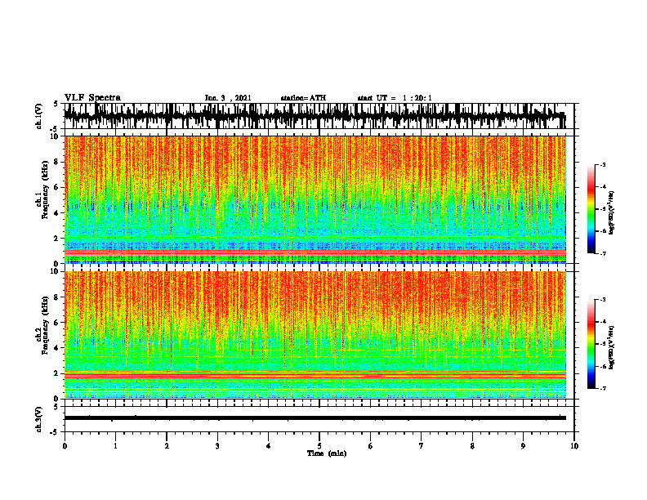Click the ch.2 spectrogram color scale bar
Screen dimensions: 647x500
pyautogui.click(x=591, y=344)
